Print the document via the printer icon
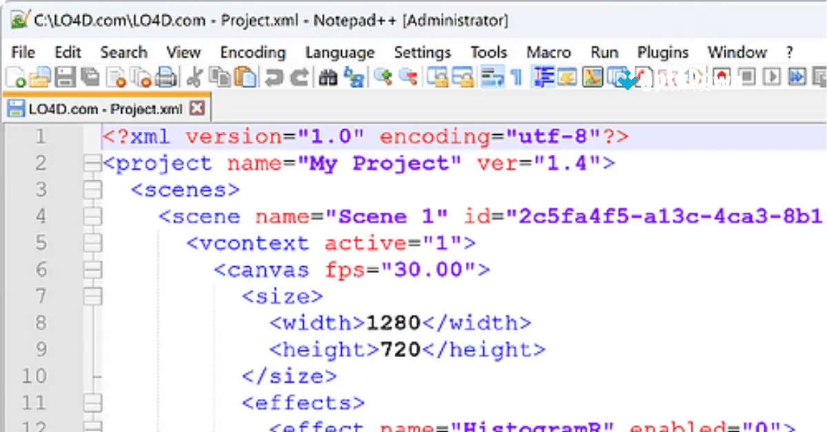The image size is (827, 432). tap(165, 77)
